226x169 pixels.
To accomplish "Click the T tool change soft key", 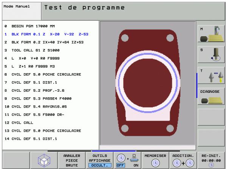I will coord(211,75).
